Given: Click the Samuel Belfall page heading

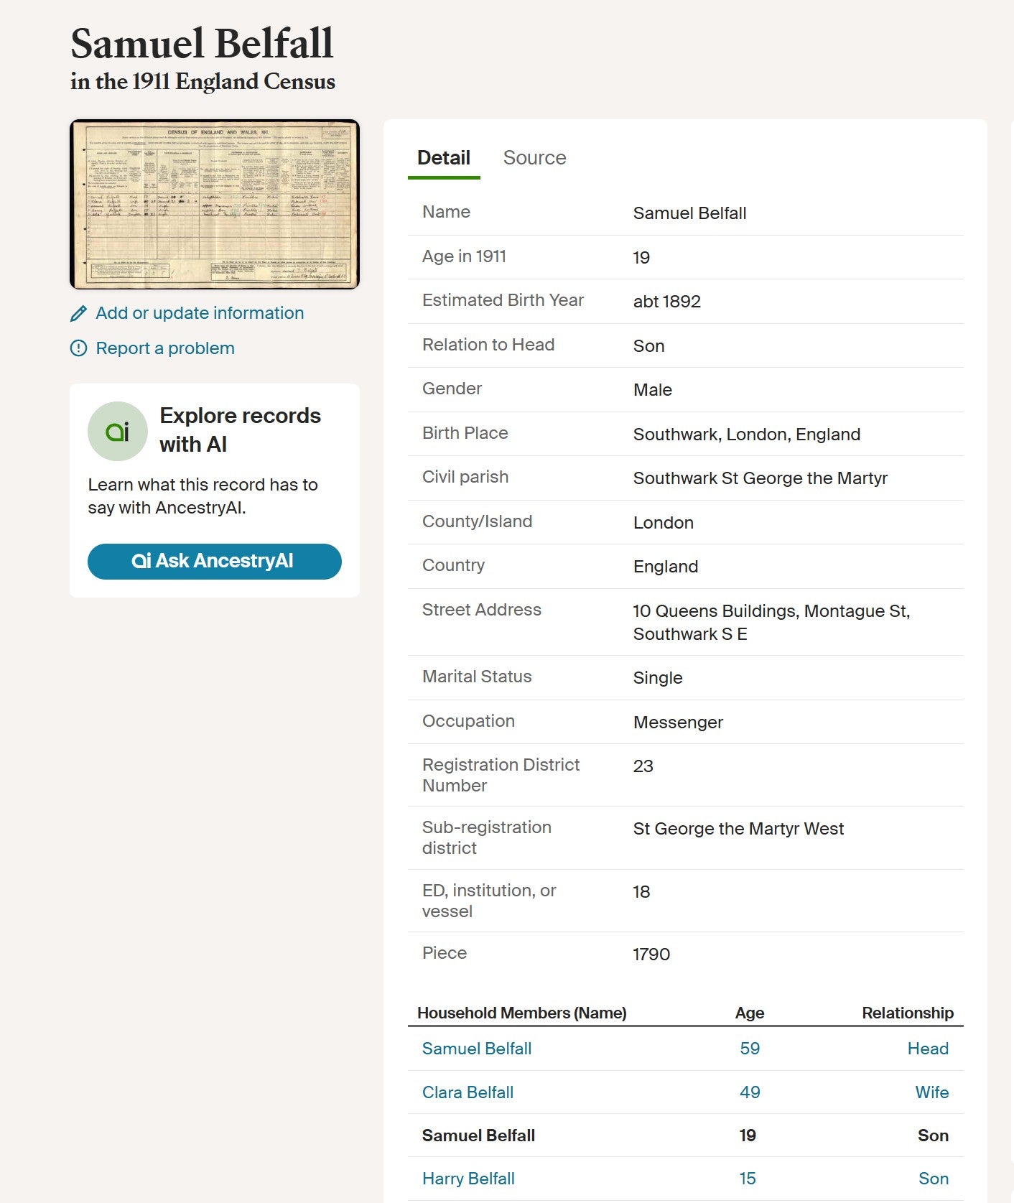Looking at the screenshot, I should point(202,43).
